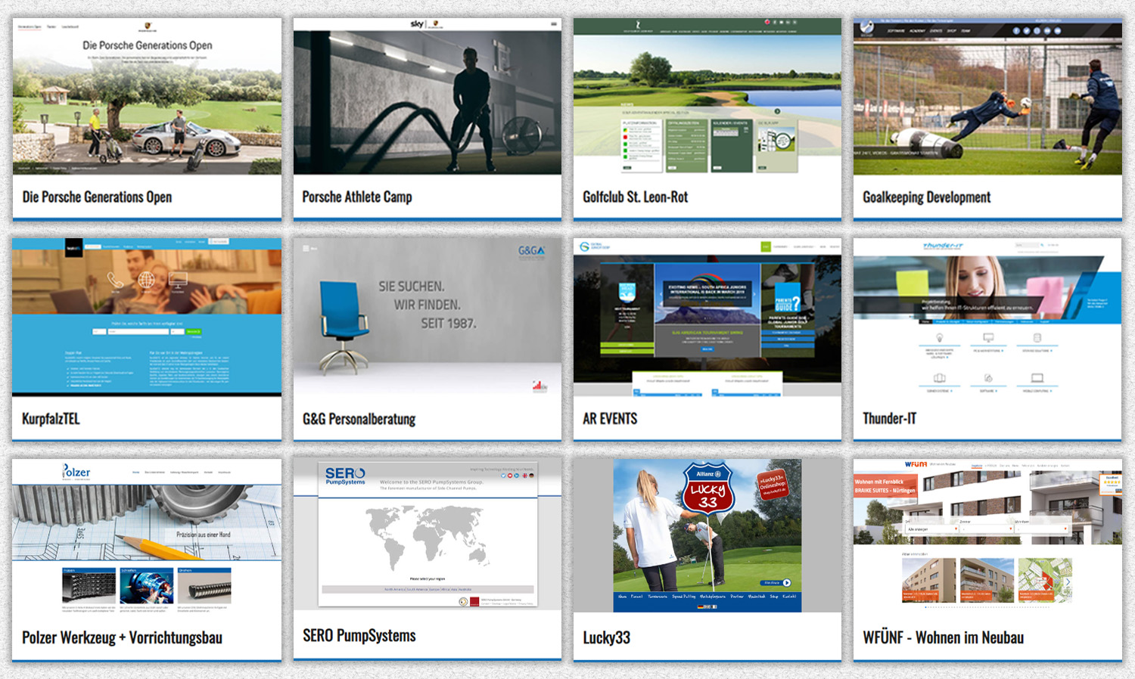The width and height of the screenshot is (1135, 679).
Task: Click the G&GA logo in the Personalberatung preview
Action: 531,252
